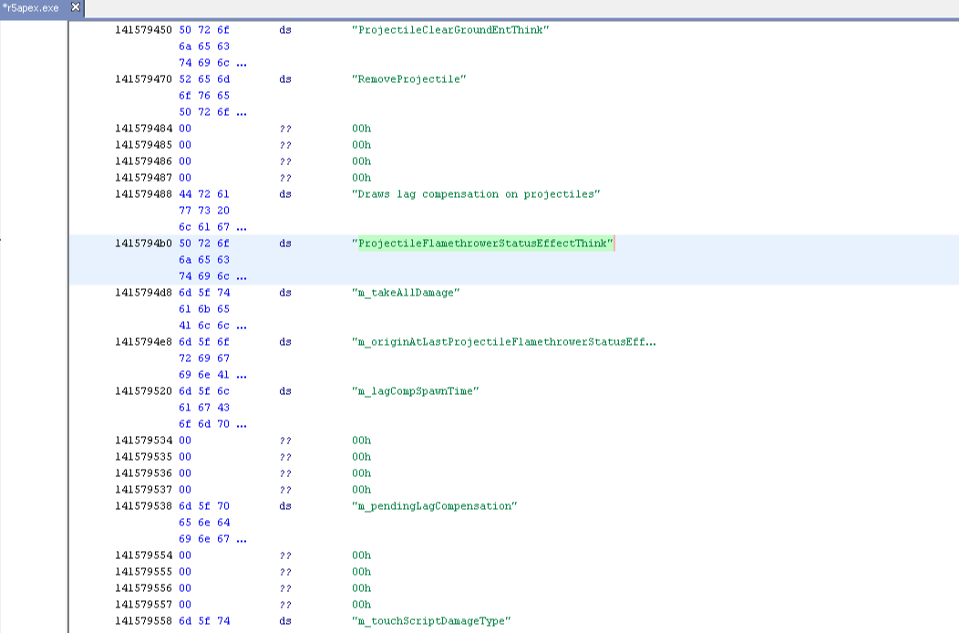Select string "m_originAtLastProjectileFlamethrowerStatusEff..."
The height and width of the screenshot is (633, 959).
[504, 342]
